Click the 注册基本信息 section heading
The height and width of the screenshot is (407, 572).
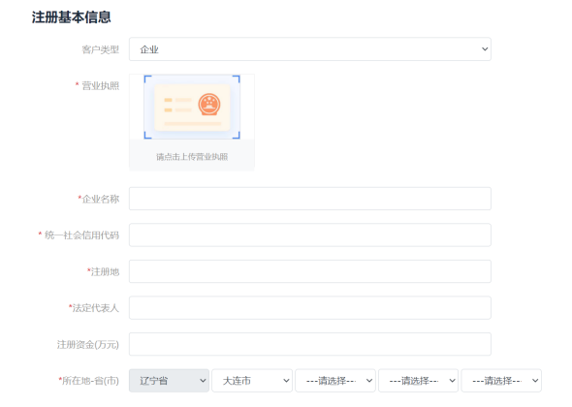click(x=71, y=17)
